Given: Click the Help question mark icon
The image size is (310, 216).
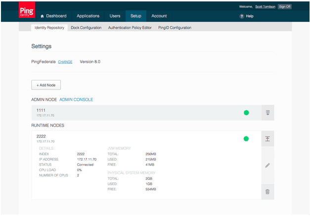Looking at the screenshot, I should click(242, 16).
